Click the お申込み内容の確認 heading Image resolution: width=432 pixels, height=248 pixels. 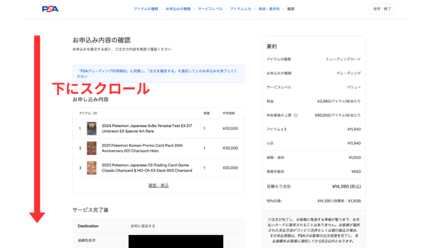[x=101, y=40]
